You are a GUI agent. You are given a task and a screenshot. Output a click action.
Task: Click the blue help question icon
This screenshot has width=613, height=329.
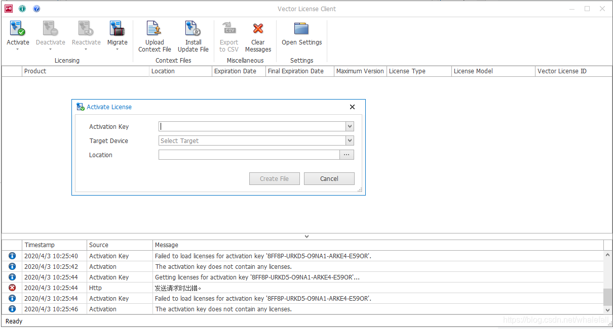pyautogui.click(x=36, y=9)
